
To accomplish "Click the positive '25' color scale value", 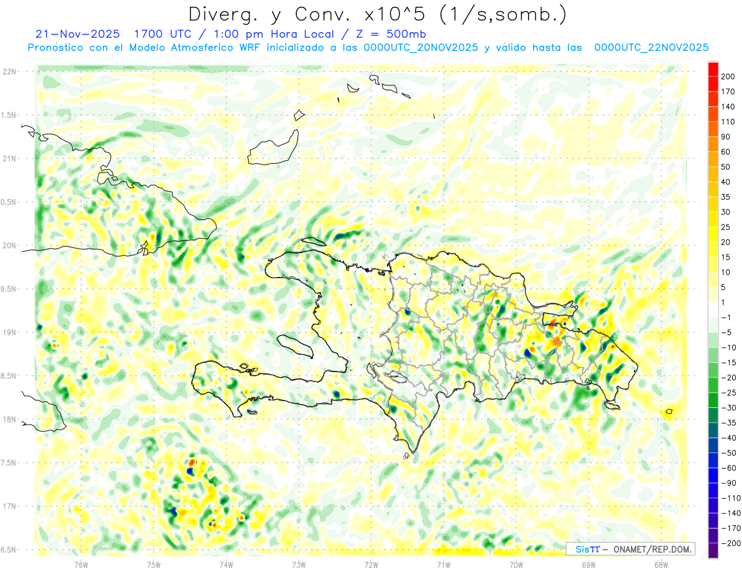I will [726, 227].
